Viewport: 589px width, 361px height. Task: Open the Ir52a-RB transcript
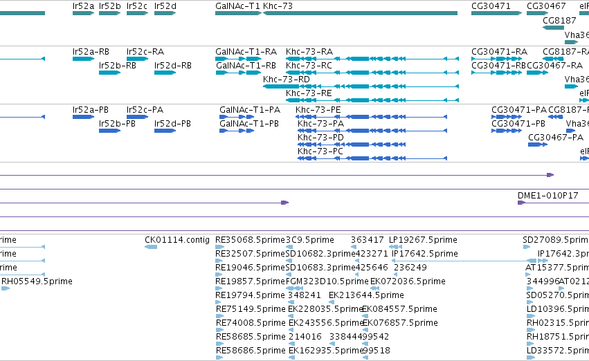click(83, 59)
